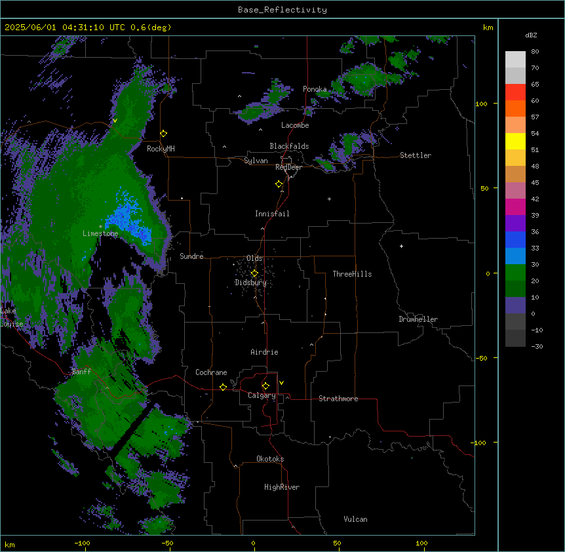Click the Vulcan city label

coord(356,519)
